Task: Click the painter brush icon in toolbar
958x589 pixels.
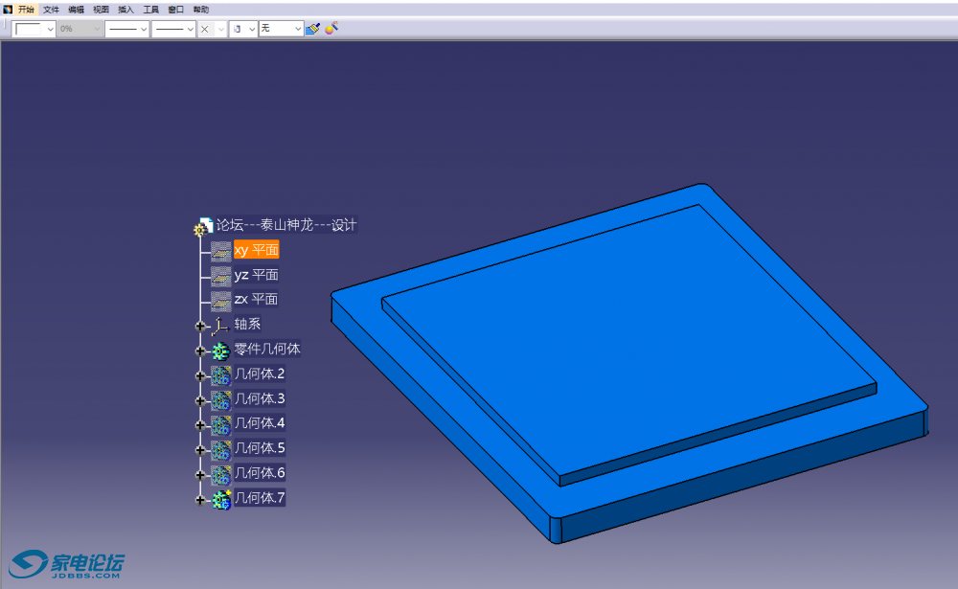Action: tap(312, 29)
